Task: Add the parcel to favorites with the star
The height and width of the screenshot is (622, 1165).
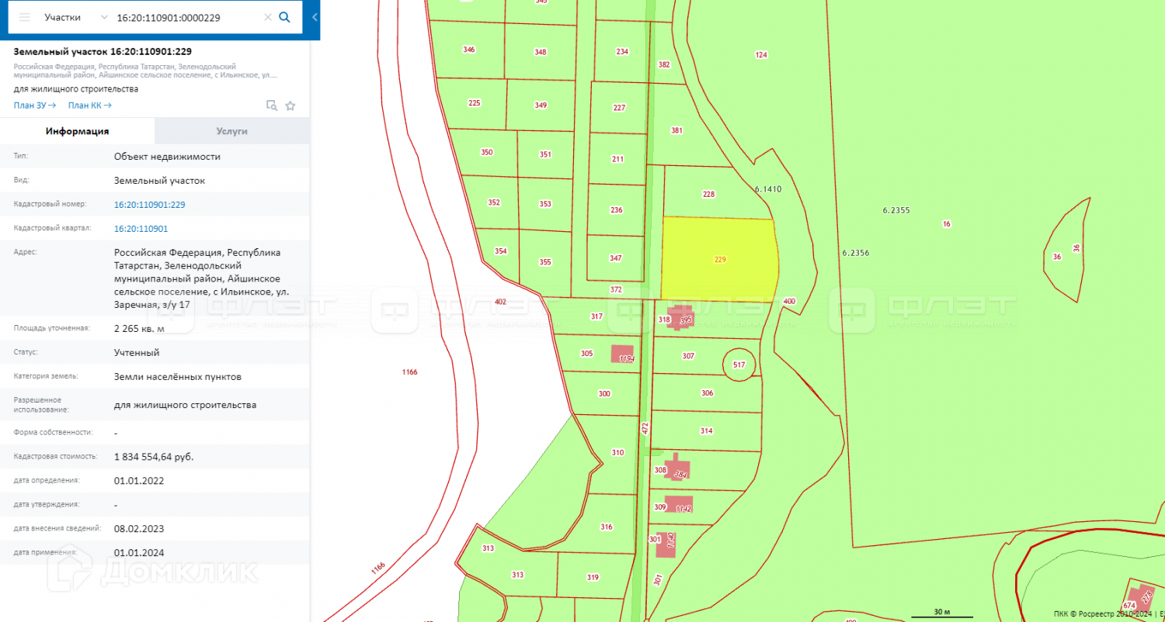Action: [x=290, y=105]
